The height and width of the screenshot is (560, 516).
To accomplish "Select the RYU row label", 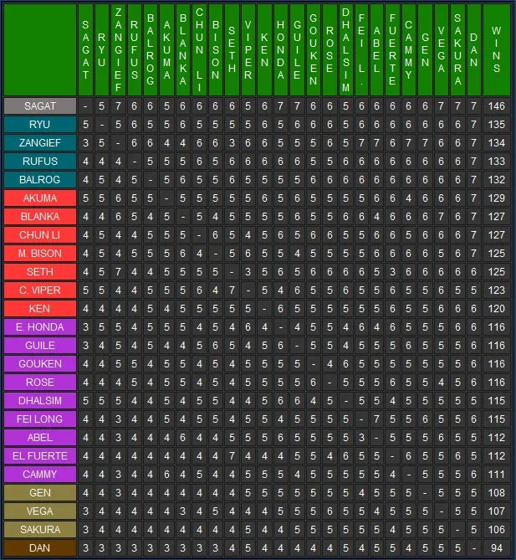I will 40,125.
